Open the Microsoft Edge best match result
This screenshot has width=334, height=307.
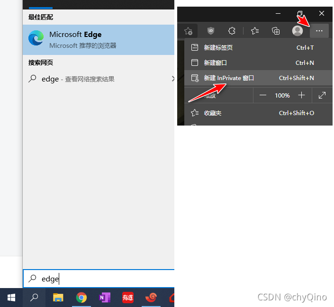[x=99, y=40]
